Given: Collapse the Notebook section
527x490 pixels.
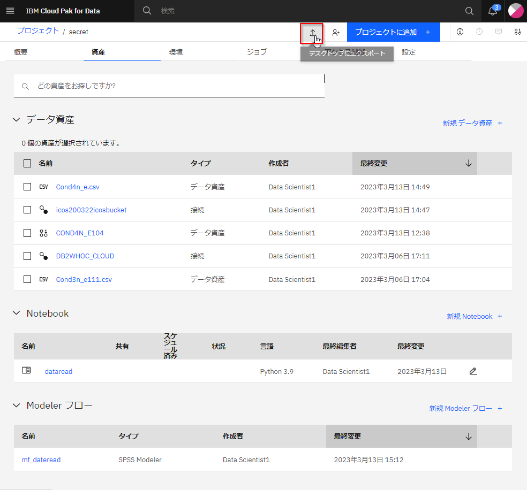Looking at the screenshot, I should [16, 313].
